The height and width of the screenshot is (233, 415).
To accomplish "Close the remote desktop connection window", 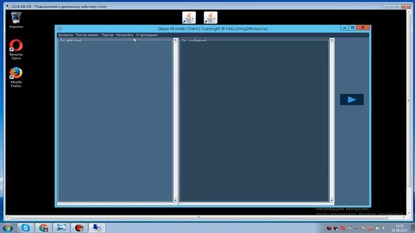I will coord(406,6).
